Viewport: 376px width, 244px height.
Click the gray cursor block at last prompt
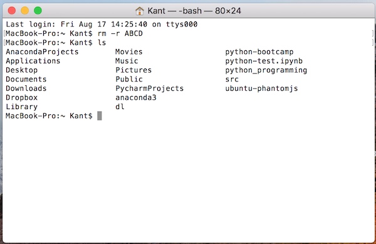[x=100, y=116]
